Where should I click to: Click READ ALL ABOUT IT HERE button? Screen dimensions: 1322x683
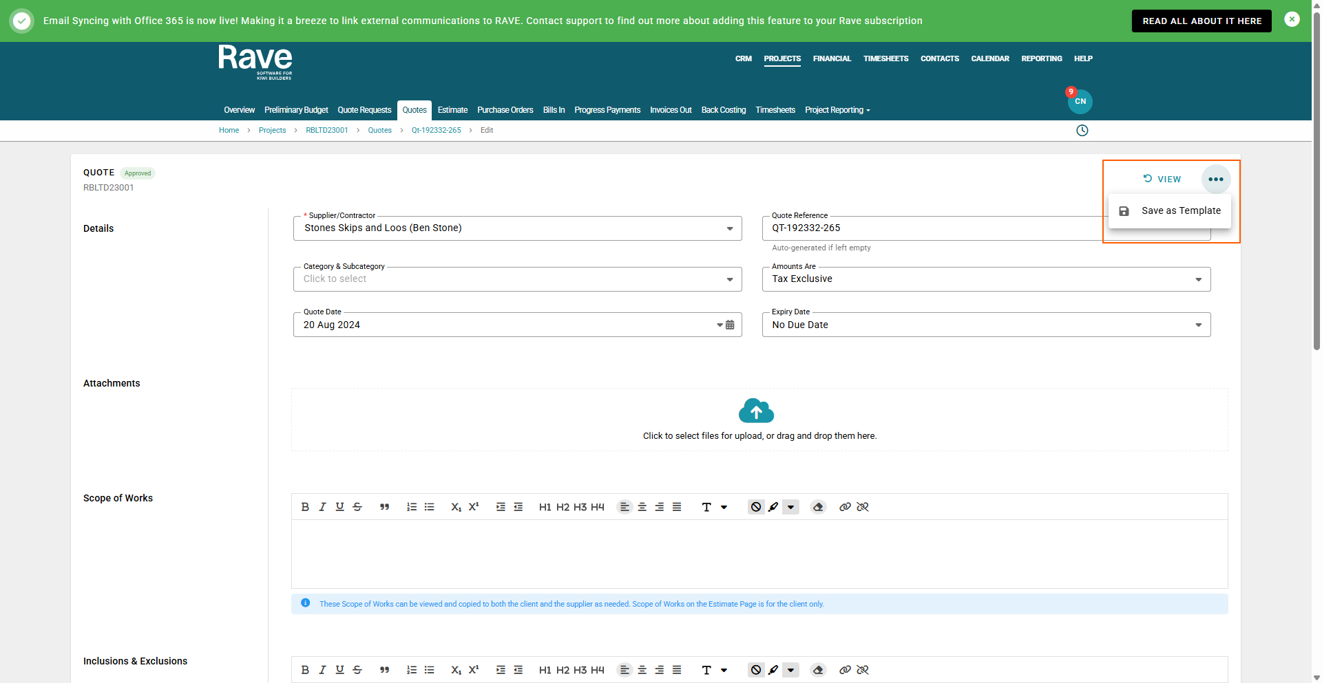[1202, 21]
